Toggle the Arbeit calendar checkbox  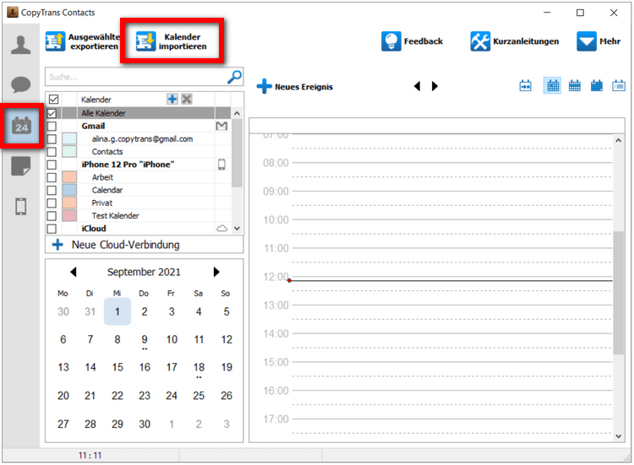[x=52, y=177]
